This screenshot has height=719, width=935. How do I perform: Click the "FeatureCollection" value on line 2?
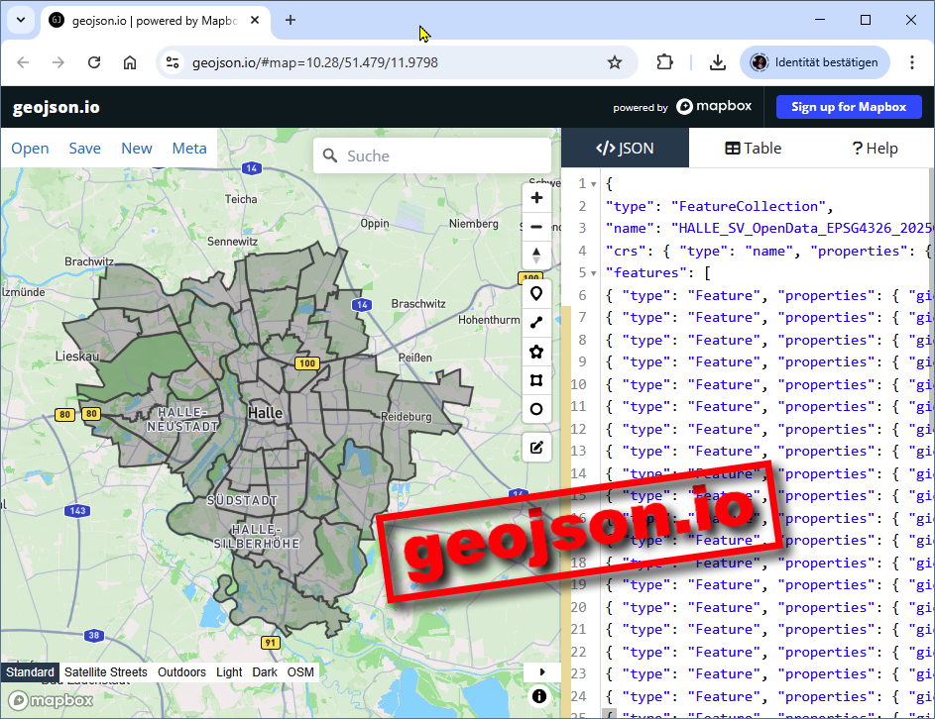(748, 207)
